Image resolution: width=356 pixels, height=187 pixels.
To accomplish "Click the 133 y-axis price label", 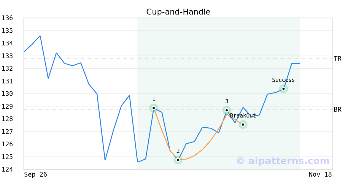I will pyautogui.click(x=7, y=56).
